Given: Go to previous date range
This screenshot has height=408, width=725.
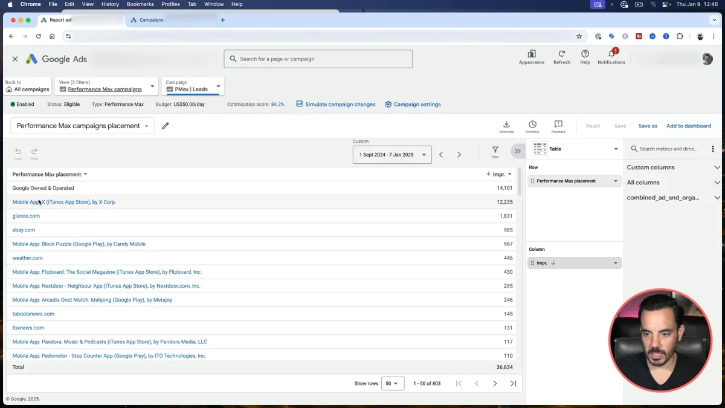Looking at the screenshot, I should tap(441, 155).
